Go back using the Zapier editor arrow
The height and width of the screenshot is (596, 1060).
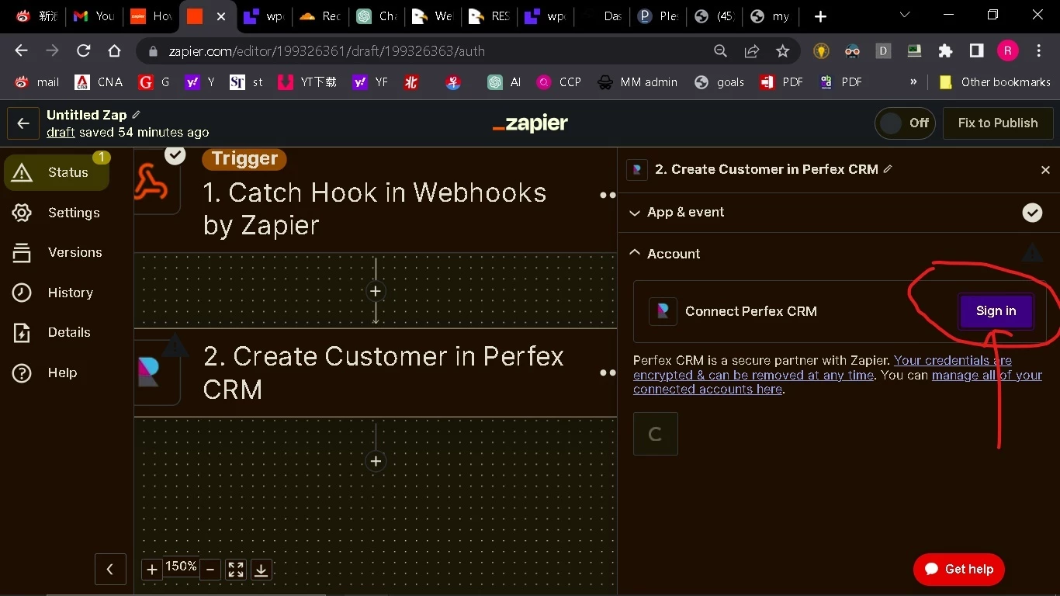pos(23,123)
